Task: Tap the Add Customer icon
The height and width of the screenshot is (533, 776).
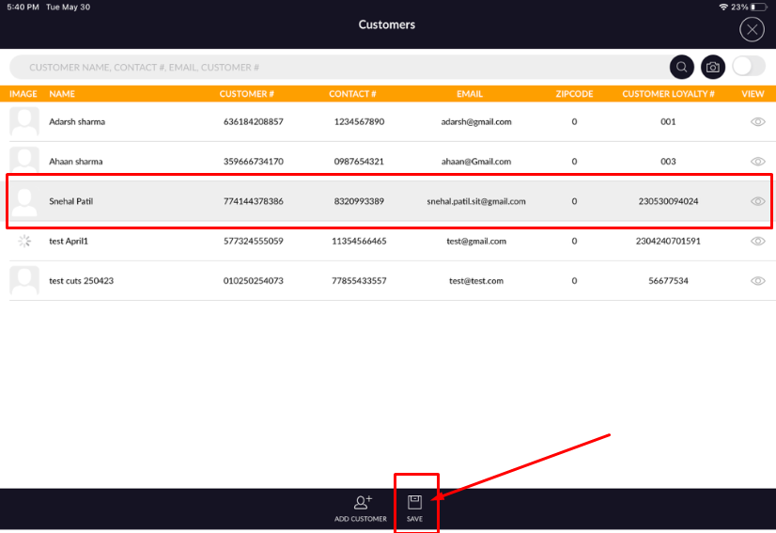Action: click(361, 503)
